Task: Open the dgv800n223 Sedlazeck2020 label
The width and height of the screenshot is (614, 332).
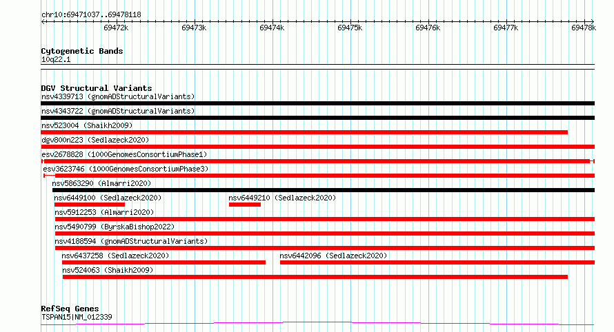Action: tap(95, 140)
